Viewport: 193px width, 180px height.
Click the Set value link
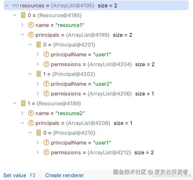coord(15,175)
